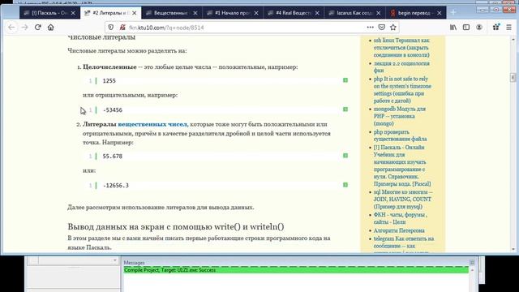Open 'лекция 2.2 социология' sidebar link
Image resolution: width=519 pixels, height=292 pixels.
(x=401, y=67)
